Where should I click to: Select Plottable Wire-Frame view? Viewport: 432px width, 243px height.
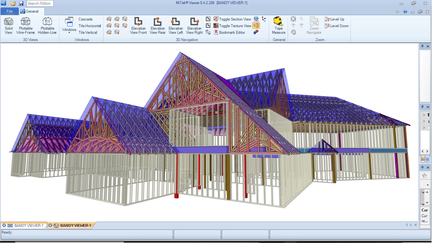pos(26,26)
